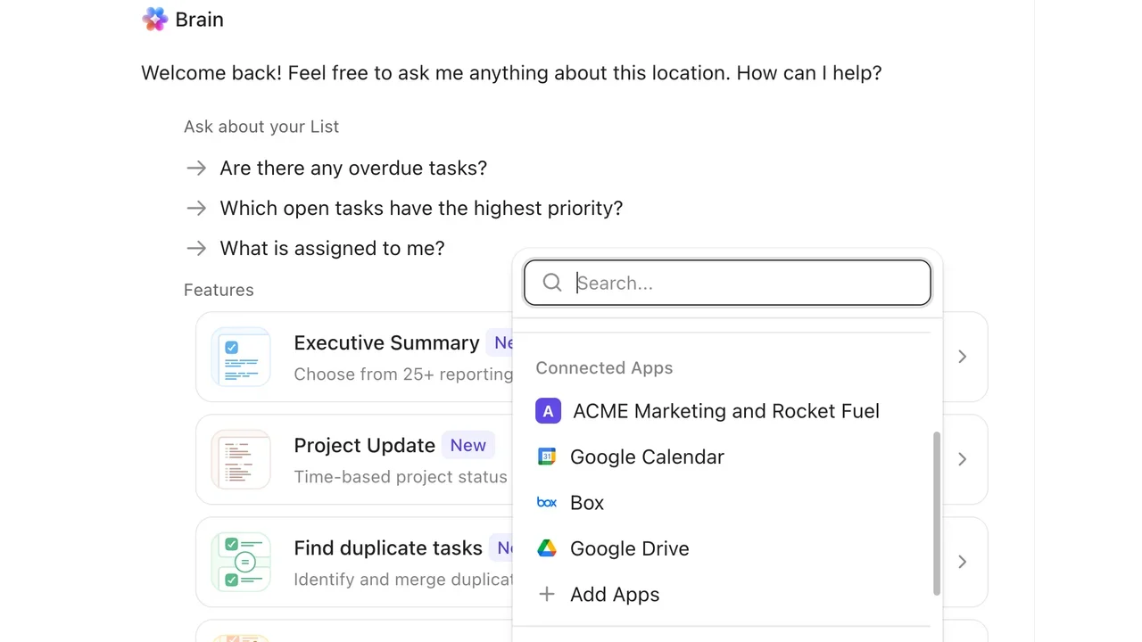This screenshot has width=1142, height=642.
Task: Click the 'Brain' title text
Action: [200, 20]
